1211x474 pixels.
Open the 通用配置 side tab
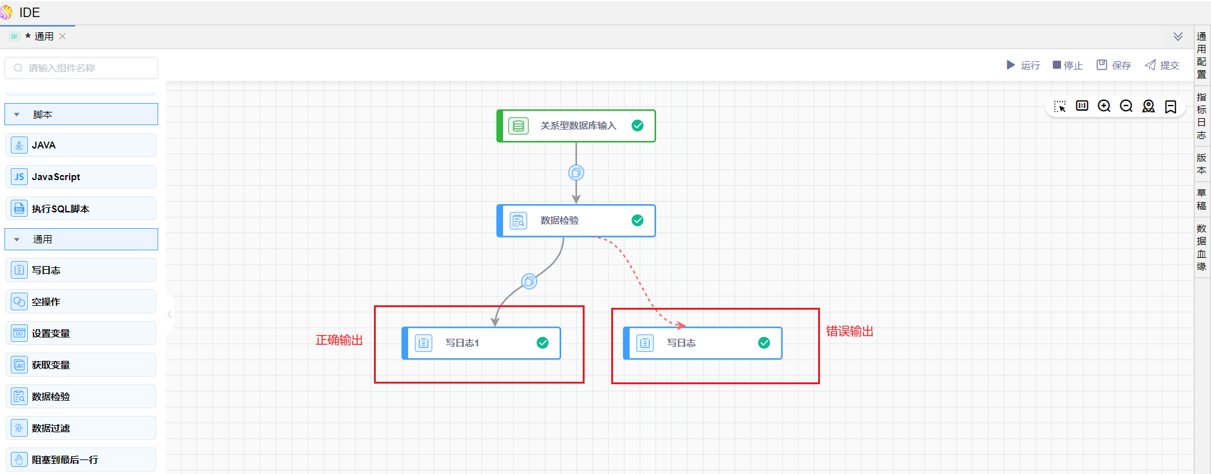(x=1202, y=56)
